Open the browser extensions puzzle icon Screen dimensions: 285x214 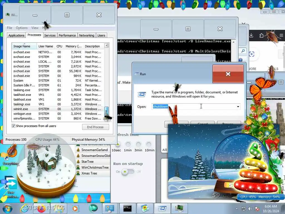coord(261,35)
